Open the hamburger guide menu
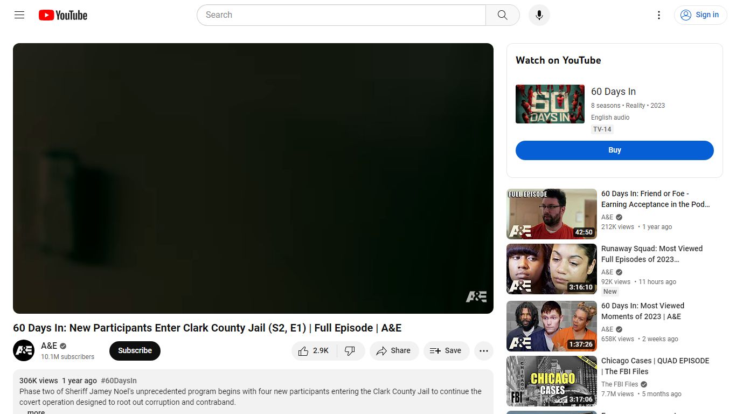Image resolution: width=736 pixels, height=414 pixels. (19, 15)
